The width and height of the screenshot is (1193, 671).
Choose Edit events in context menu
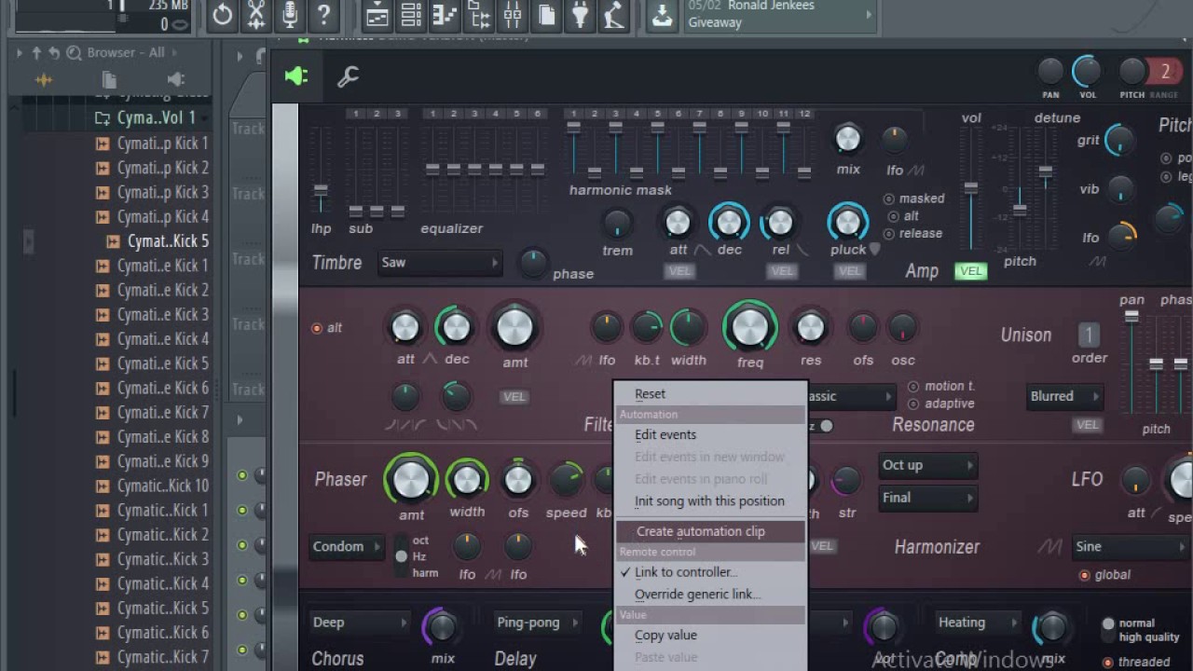pos(711,434)
